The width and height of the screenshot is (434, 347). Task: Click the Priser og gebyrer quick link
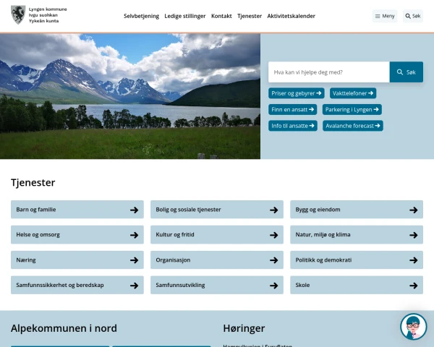tap(296, 93)
